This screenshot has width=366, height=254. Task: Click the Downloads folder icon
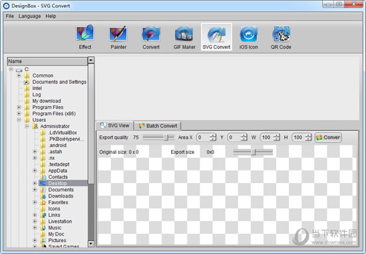tap(43, 196)
